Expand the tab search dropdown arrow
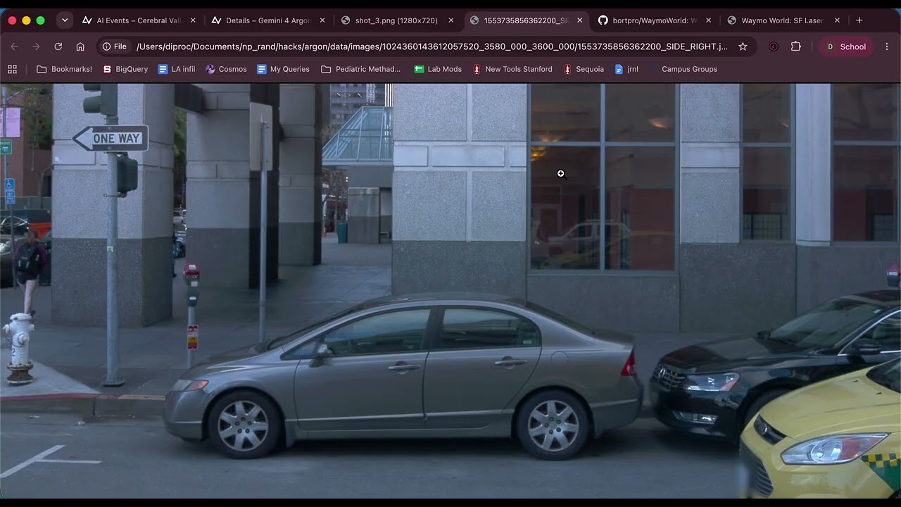 click(x=65, y=20)
